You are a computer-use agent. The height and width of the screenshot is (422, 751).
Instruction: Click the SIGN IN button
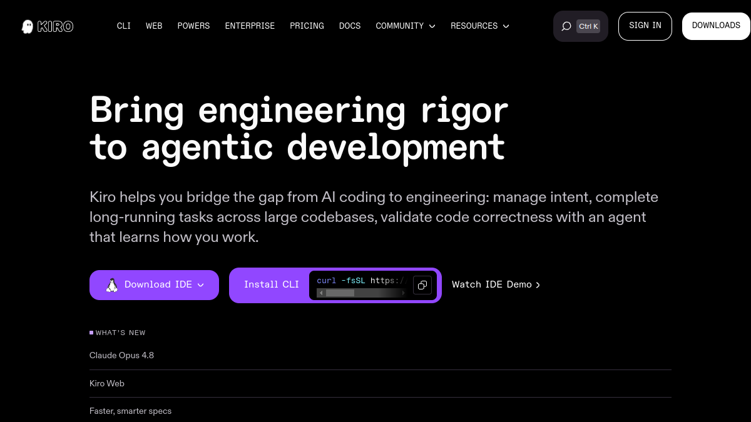pyautogui.click(x=645, y=26)
